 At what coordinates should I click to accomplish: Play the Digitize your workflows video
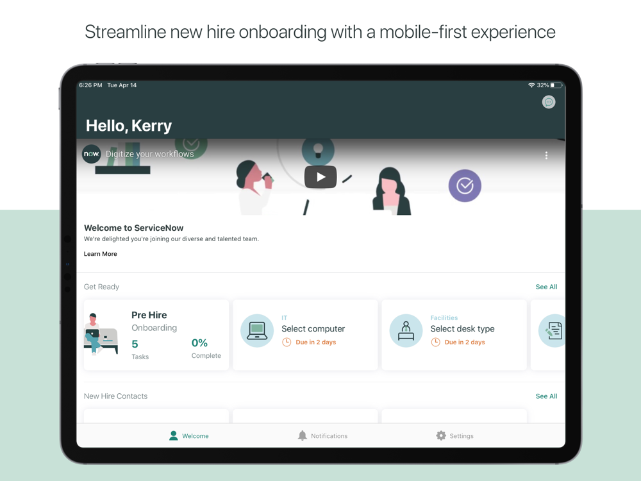pyautogui.click(x=320, y=177)
